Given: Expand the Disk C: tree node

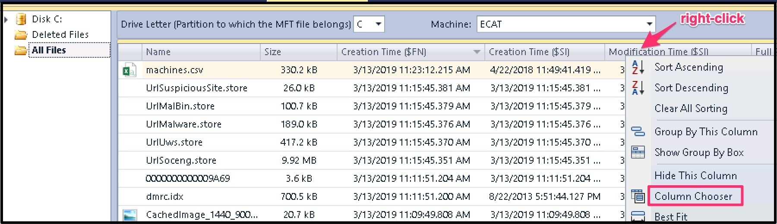Looking at the screenshot, I should point(6,19).
